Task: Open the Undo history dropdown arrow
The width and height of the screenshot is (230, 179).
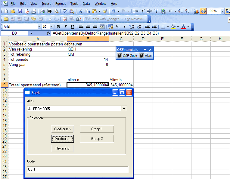Action: point(118,11)
